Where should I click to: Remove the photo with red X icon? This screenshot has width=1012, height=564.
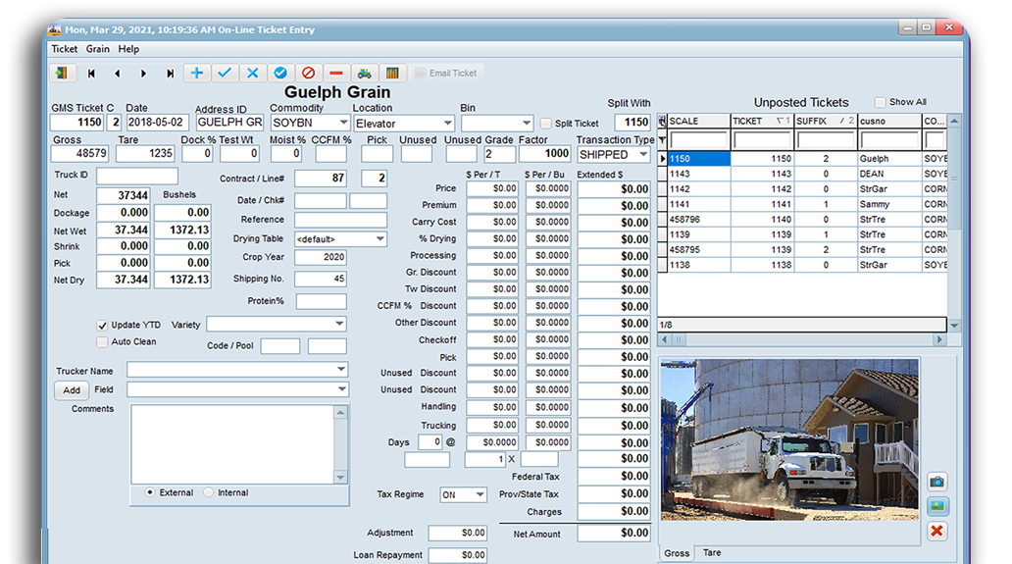[x=937, y=531]
